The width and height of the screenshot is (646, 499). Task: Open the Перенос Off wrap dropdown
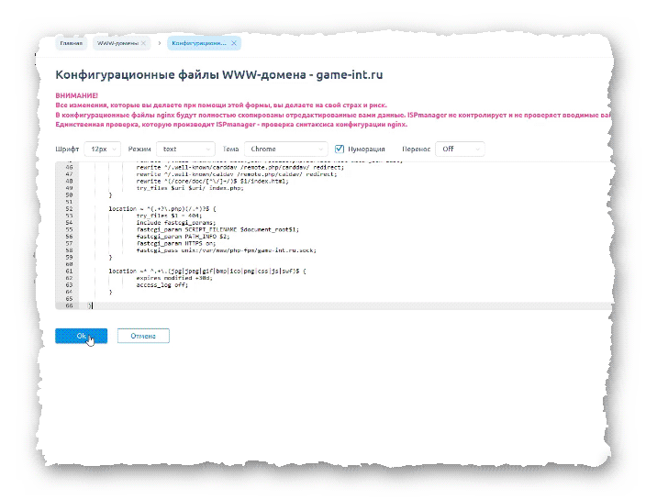click(461, 149)
